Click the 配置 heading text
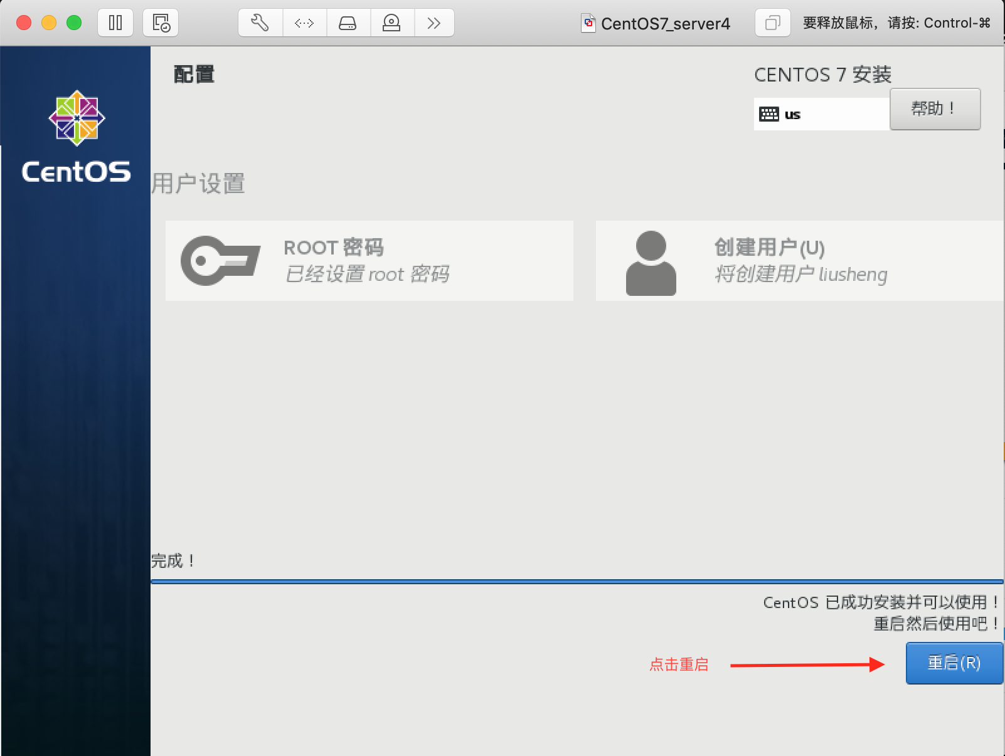 194,75
